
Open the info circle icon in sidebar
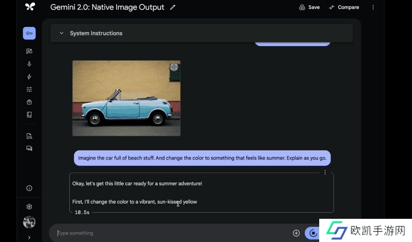[29, 188]
